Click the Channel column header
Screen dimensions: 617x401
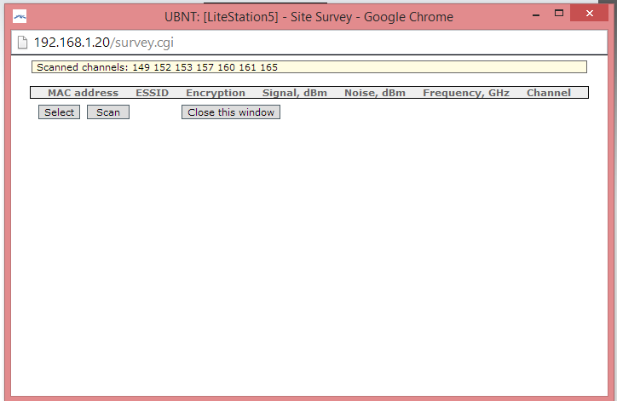(548, 93)
